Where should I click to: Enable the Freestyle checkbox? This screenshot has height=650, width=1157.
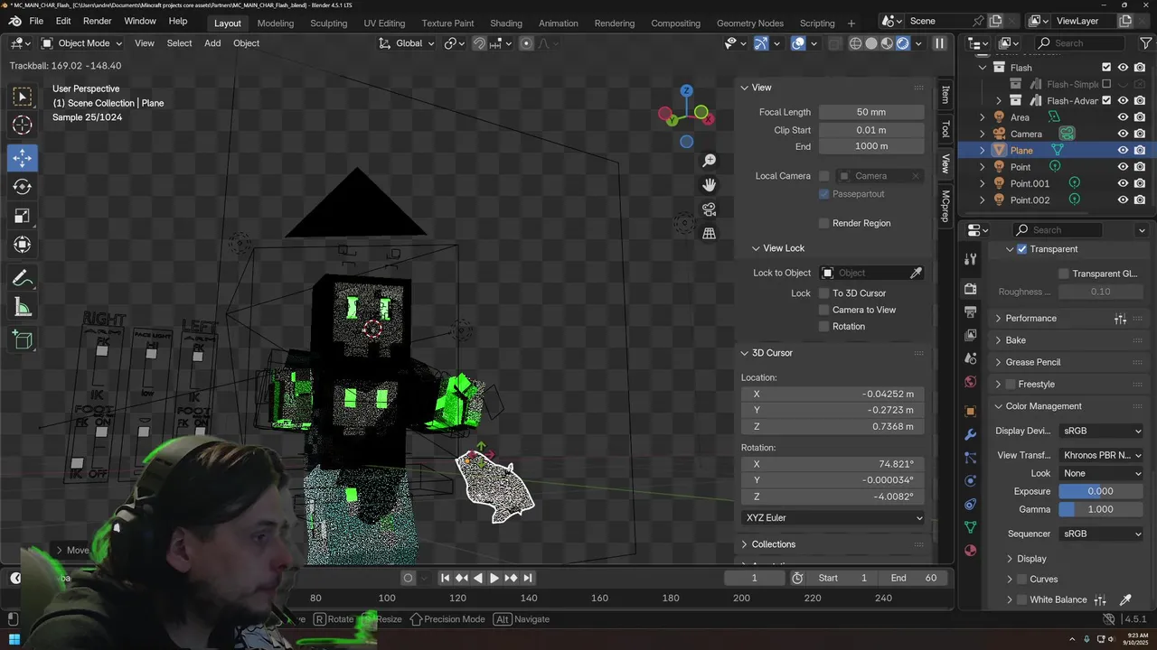[x=1011, y=385]
